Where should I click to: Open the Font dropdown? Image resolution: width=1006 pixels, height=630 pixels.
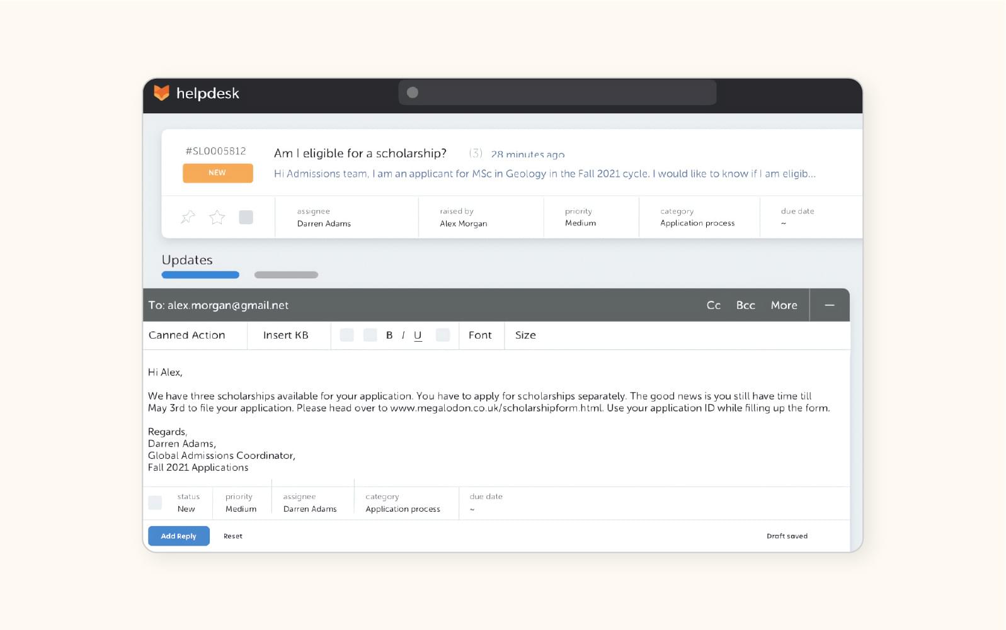[480, 335]
